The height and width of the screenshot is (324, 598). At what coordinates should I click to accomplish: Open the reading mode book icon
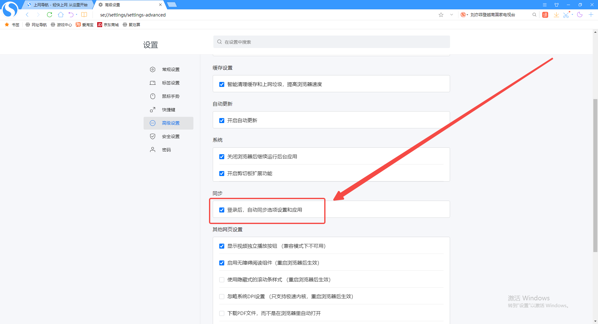84,15
